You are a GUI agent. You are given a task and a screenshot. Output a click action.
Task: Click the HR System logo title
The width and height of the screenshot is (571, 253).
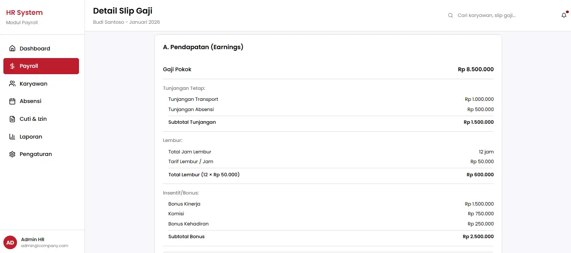click(x=24, y=13)
